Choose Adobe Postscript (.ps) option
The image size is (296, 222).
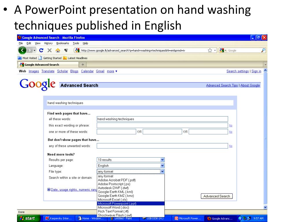coord(131,184)
